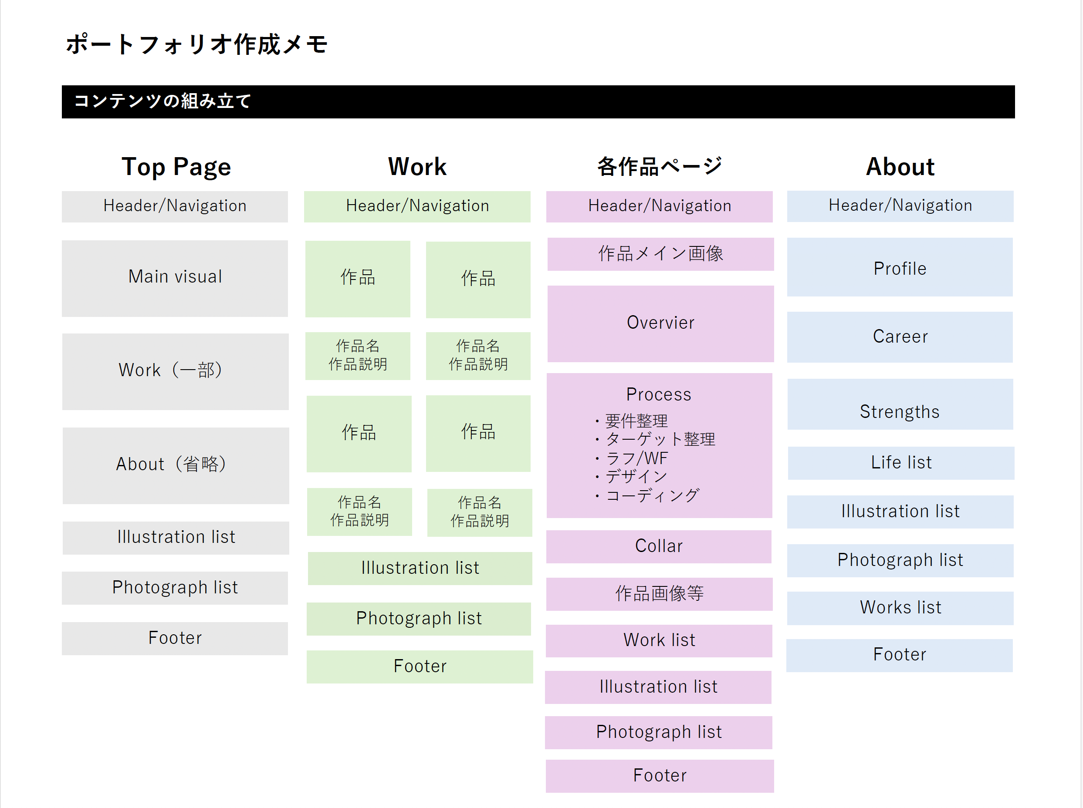Select the About（省略）gray box
1083x808 pixels.
point(175,465)
